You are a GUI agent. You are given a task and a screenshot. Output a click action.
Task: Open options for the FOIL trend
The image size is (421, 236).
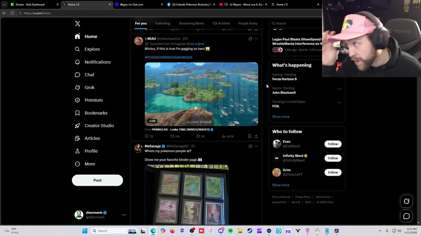point(339,102)
